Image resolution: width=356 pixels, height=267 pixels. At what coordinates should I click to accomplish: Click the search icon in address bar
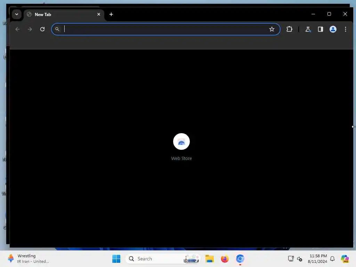tap(57, 29)
